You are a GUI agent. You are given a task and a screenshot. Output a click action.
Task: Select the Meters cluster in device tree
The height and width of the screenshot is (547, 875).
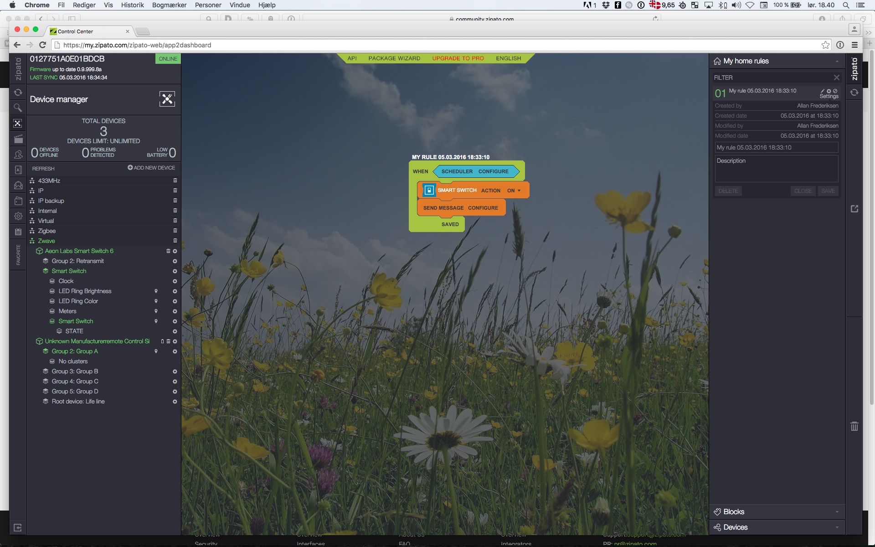pos(67,311)
